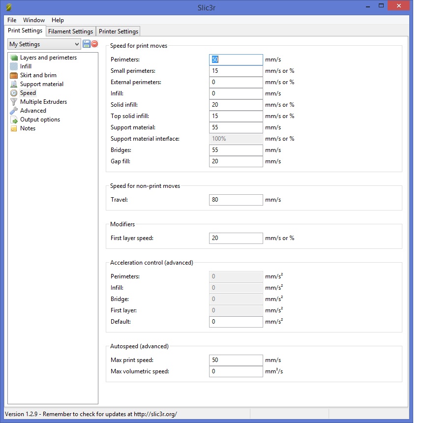Image resolution: width=425 pixels, height=423 pixels.
Task: Select Skirt and brim in the sidebar
Action: tap(38, 75)
